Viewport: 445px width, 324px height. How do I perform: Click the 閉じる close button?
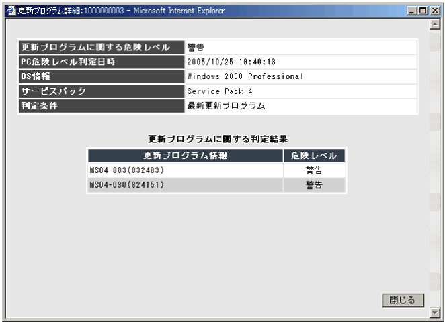pos(403,301)
